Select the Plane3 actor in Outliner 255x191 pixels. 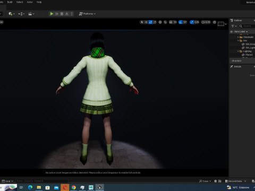(x=242, y=55)
